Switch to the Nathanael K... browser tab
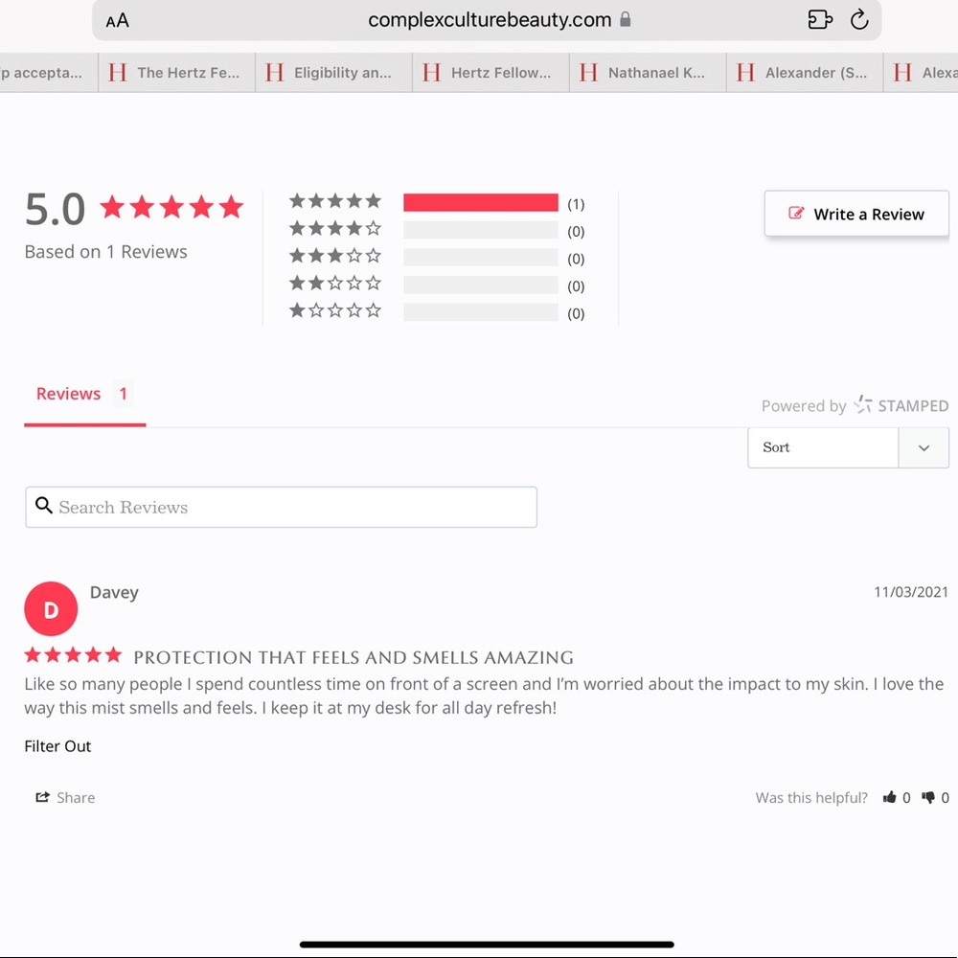Viewport: 958px width, 958px height. point(648,73)
